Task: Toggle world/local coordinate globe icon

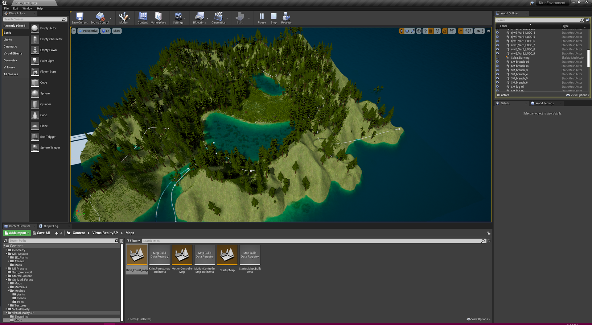Action: point(419,31)
